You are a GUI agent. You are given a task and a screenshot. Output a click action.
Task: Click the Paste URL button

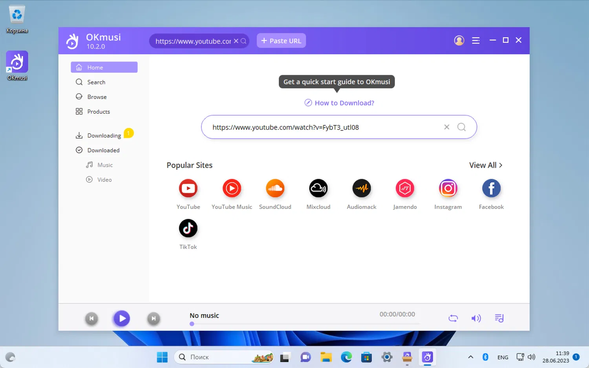click(x=281, y=41)
